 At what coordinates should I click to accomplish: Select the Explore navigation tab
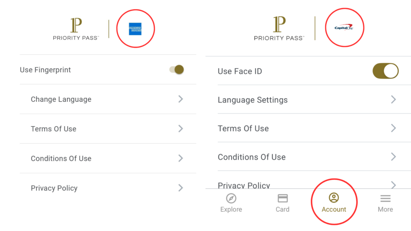tap(231, 203)
